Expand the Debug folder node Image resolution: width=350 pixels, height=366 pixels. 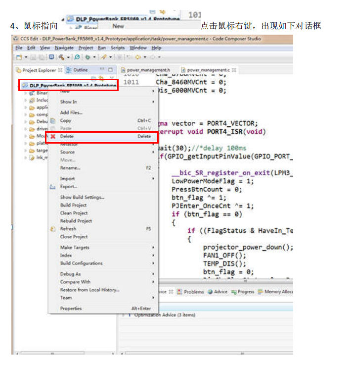tap(26, 122)
